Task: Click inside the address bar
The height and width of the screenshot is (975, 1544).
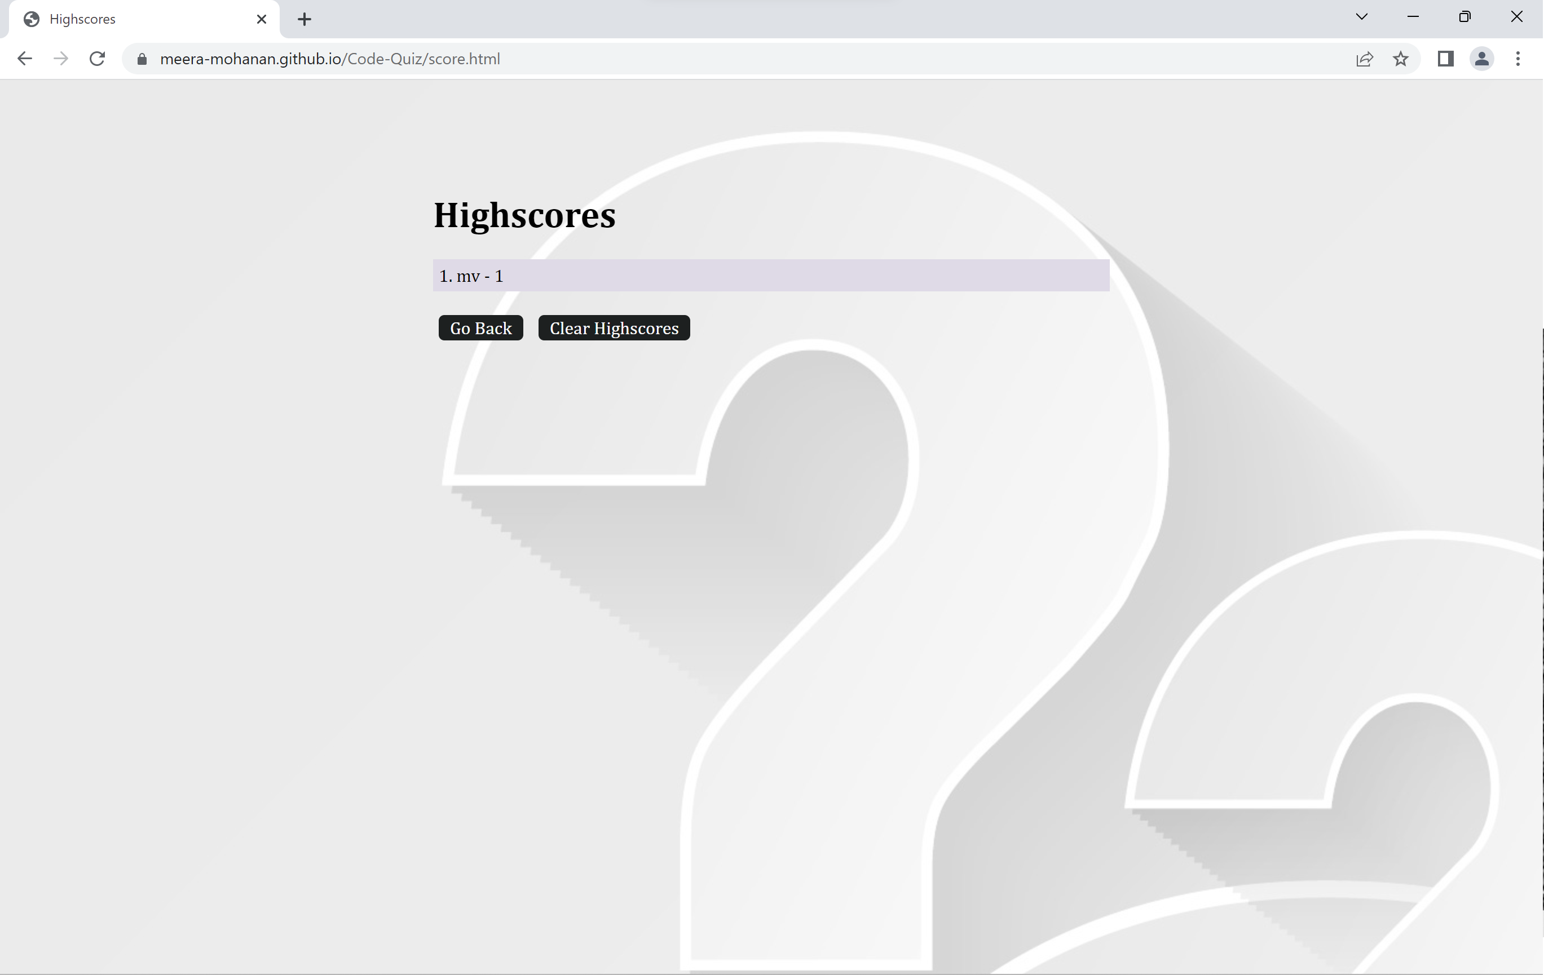Action: (449, 59)
